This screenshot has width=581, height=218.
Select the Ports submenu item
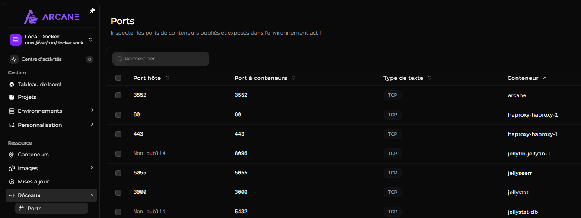(x=51, y=209)
